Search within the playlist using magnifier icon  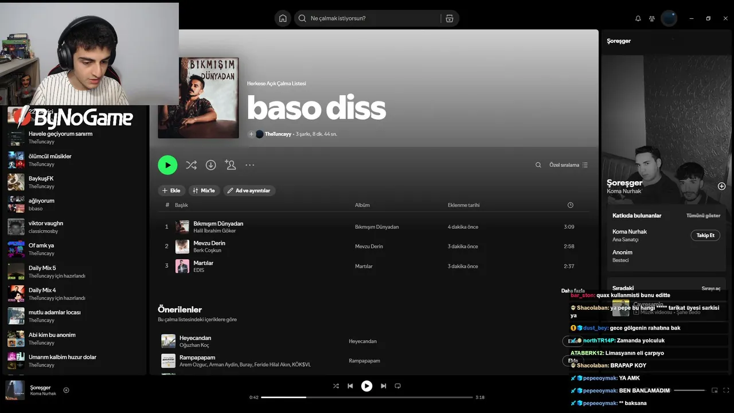[x=538, y=165]
